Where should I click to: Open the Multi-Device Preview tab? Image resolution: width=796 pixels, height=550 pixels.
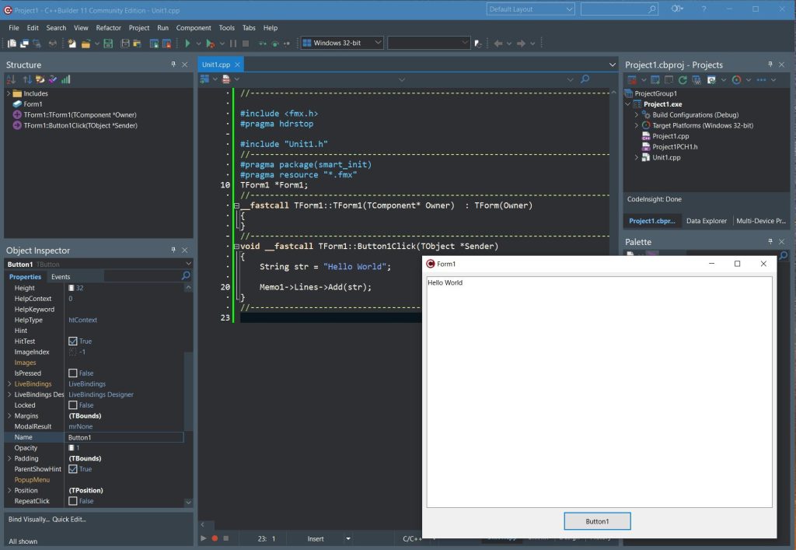click(760, 221)
